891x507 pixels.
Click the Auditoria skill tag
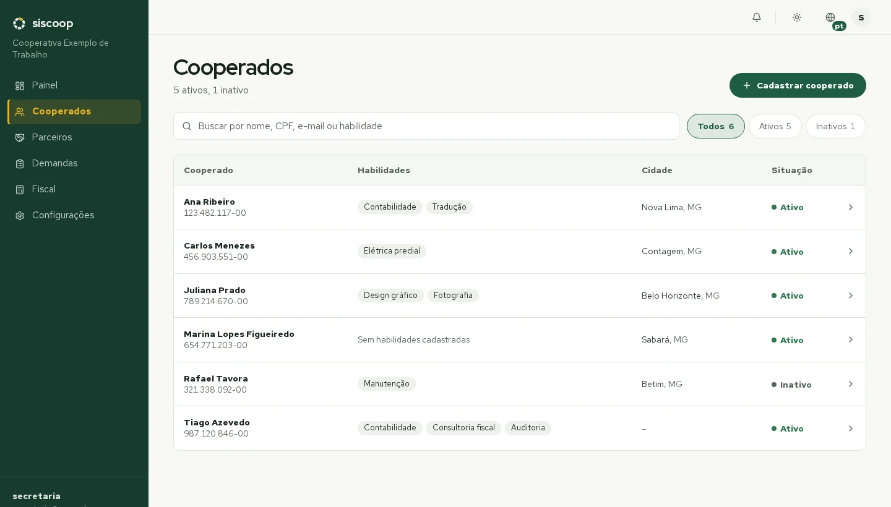(528, 428)
